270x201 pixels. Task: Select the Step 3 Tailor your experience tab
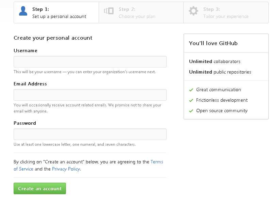pyautogui.click(x=226, y=13)
